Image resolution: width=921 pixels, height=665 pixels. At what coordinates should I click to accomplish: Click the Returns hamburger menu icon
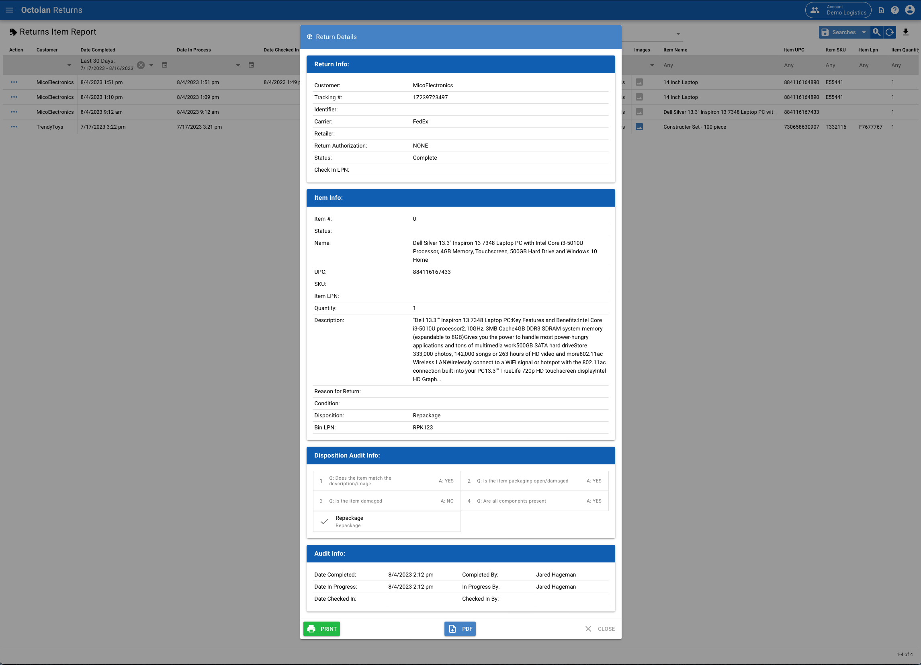point(8,10)
